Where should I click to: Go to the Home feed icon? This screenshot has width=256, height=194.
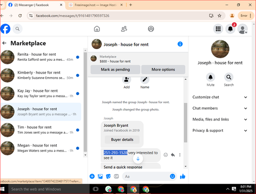tap(97, 29)
